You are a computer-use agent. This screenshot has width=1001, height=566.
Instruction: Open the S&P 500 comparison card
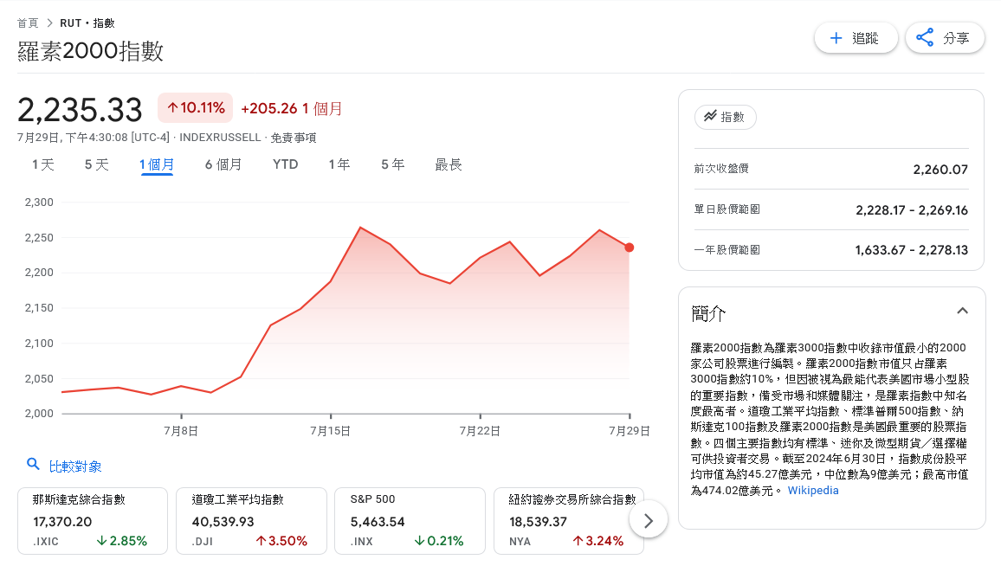[410, 521]
